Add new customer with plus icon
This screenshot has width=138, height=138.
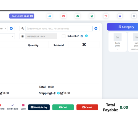pos(11,28)
